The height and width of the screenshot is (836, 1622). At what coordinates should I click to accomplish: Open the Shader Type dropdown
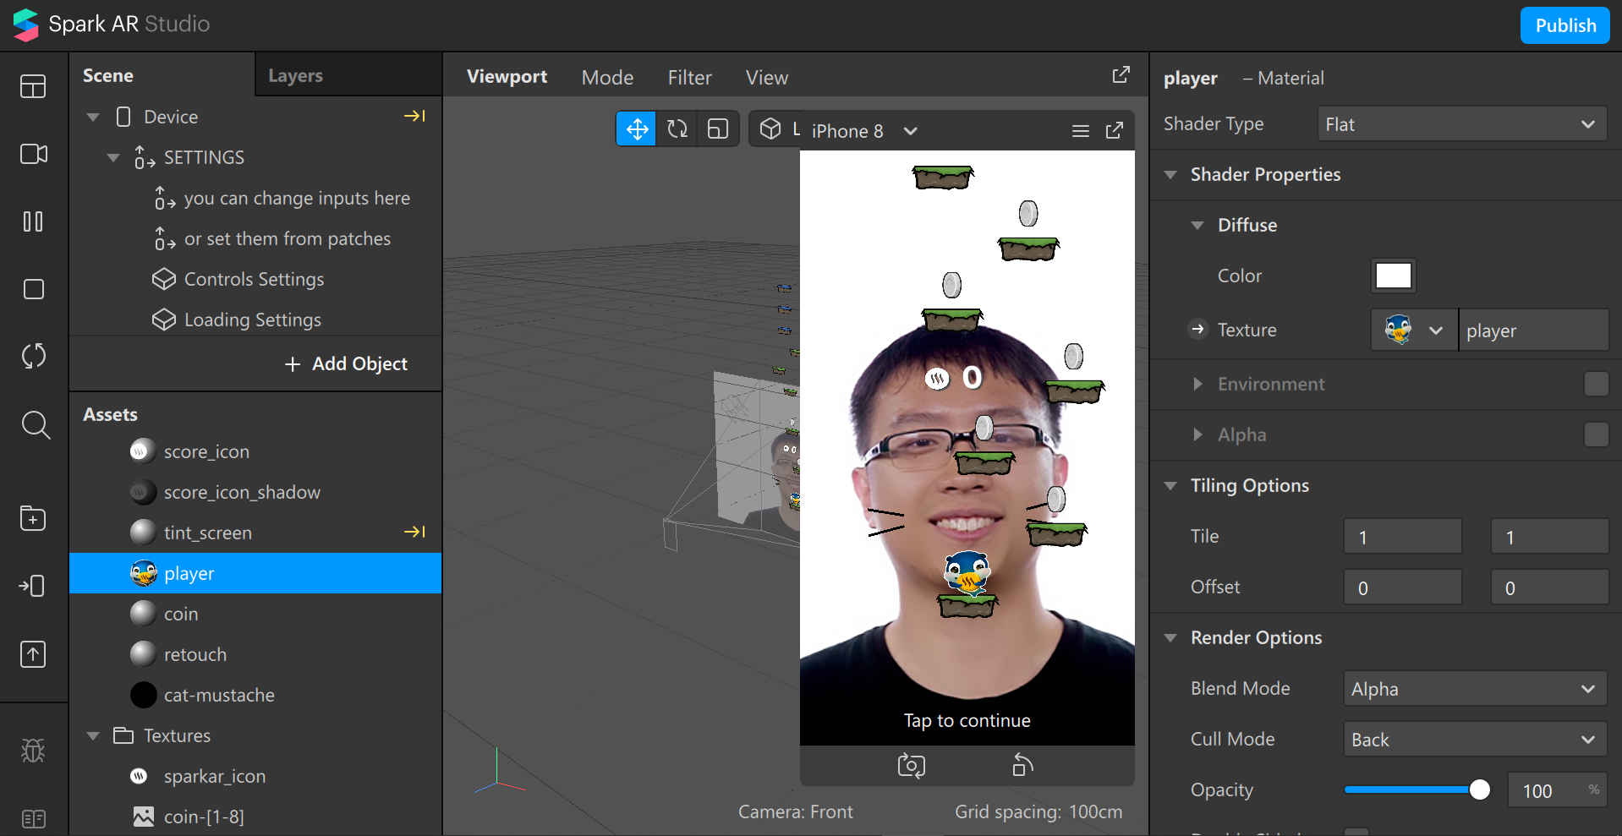(x=1462, y=124)
